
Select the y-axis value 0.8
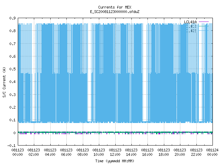point(12,31)
